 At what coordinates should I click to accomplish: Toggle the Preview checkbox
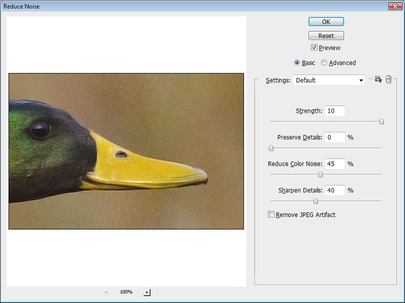[314, 47]
